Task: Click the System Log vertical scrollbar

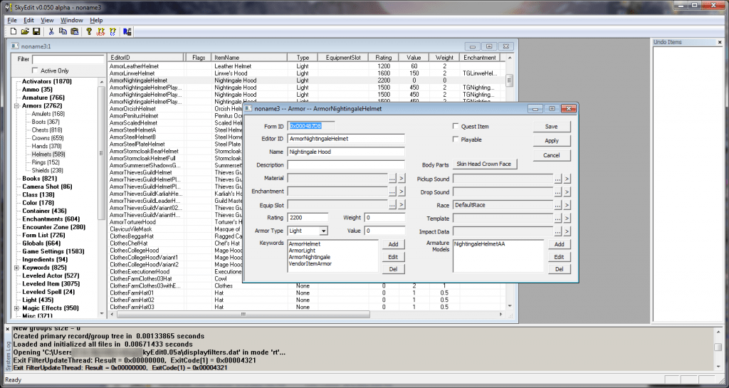Action: [x=718, y=347]
